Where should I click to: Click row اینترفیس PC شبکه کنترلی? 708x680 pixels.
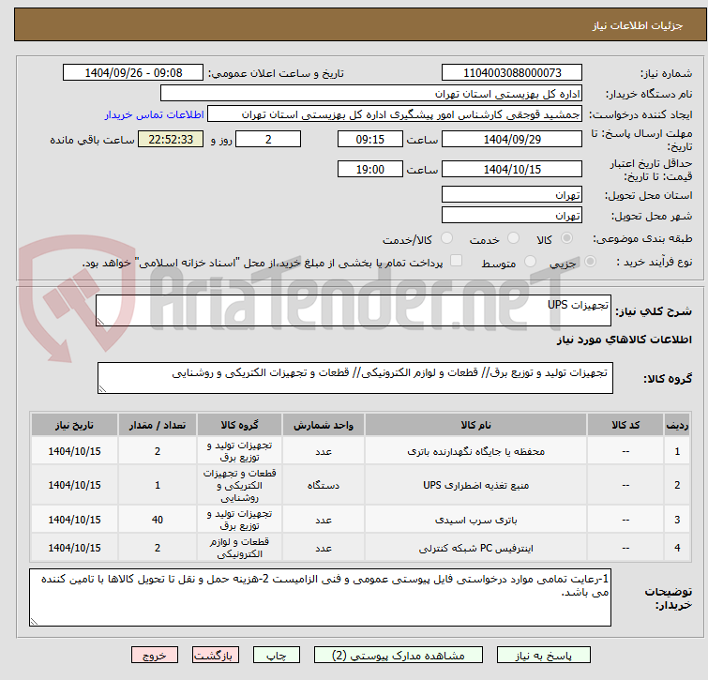pos(361,548)
